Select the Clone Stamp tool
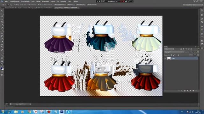Screen dimensions: 204x114 (2, 33)
